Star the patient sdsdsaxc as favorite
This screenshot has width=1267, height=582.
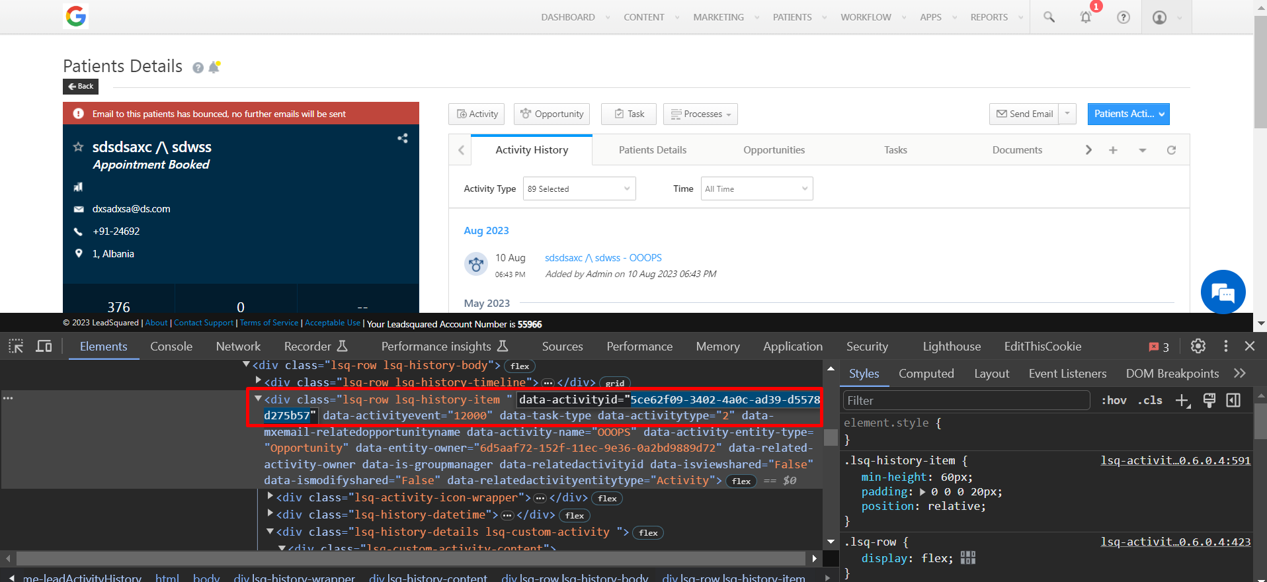point(78,147)
